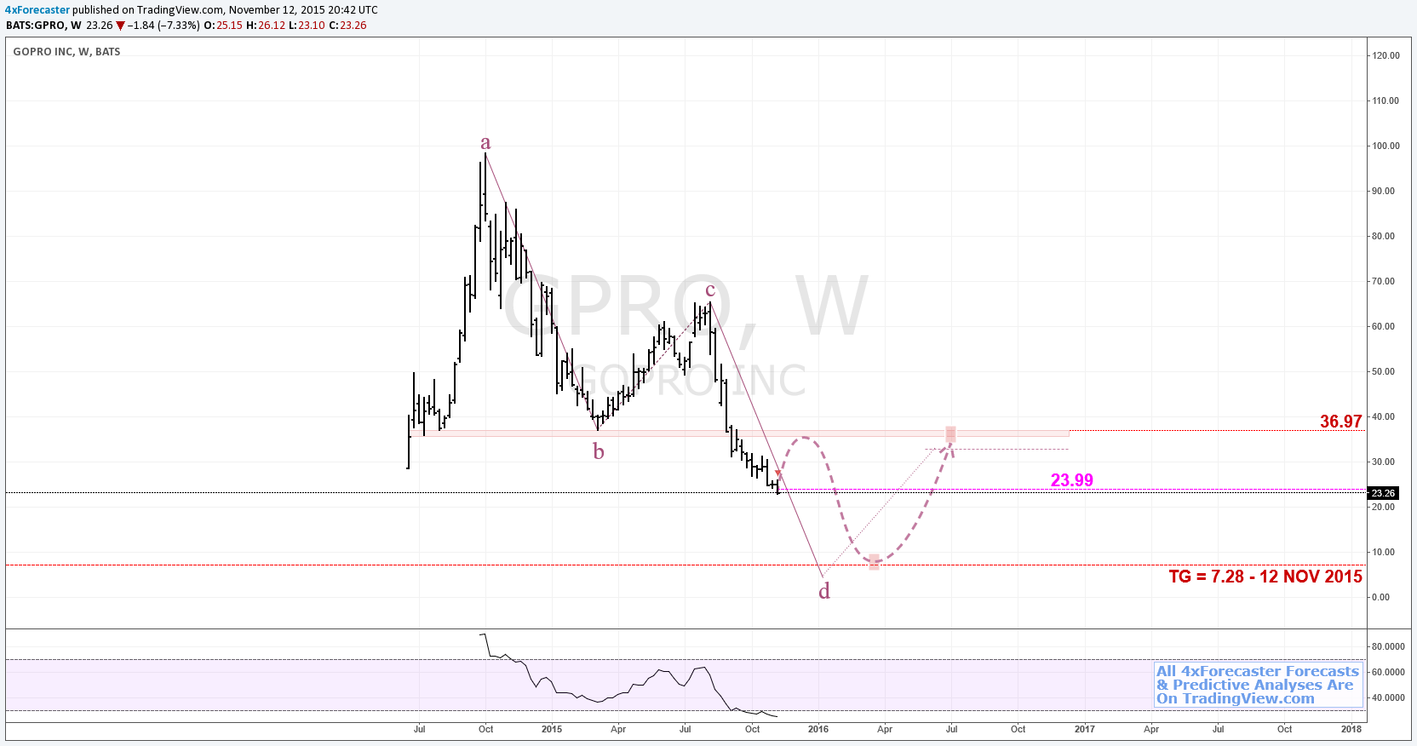Select the current price tag 23.26

(1383, 493)
